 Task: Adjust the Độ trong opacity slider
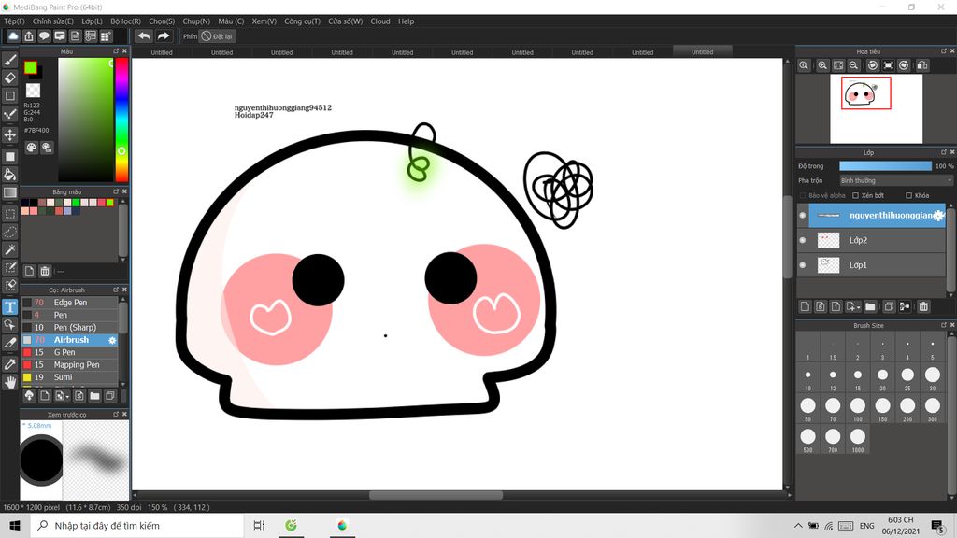(885, 166)
